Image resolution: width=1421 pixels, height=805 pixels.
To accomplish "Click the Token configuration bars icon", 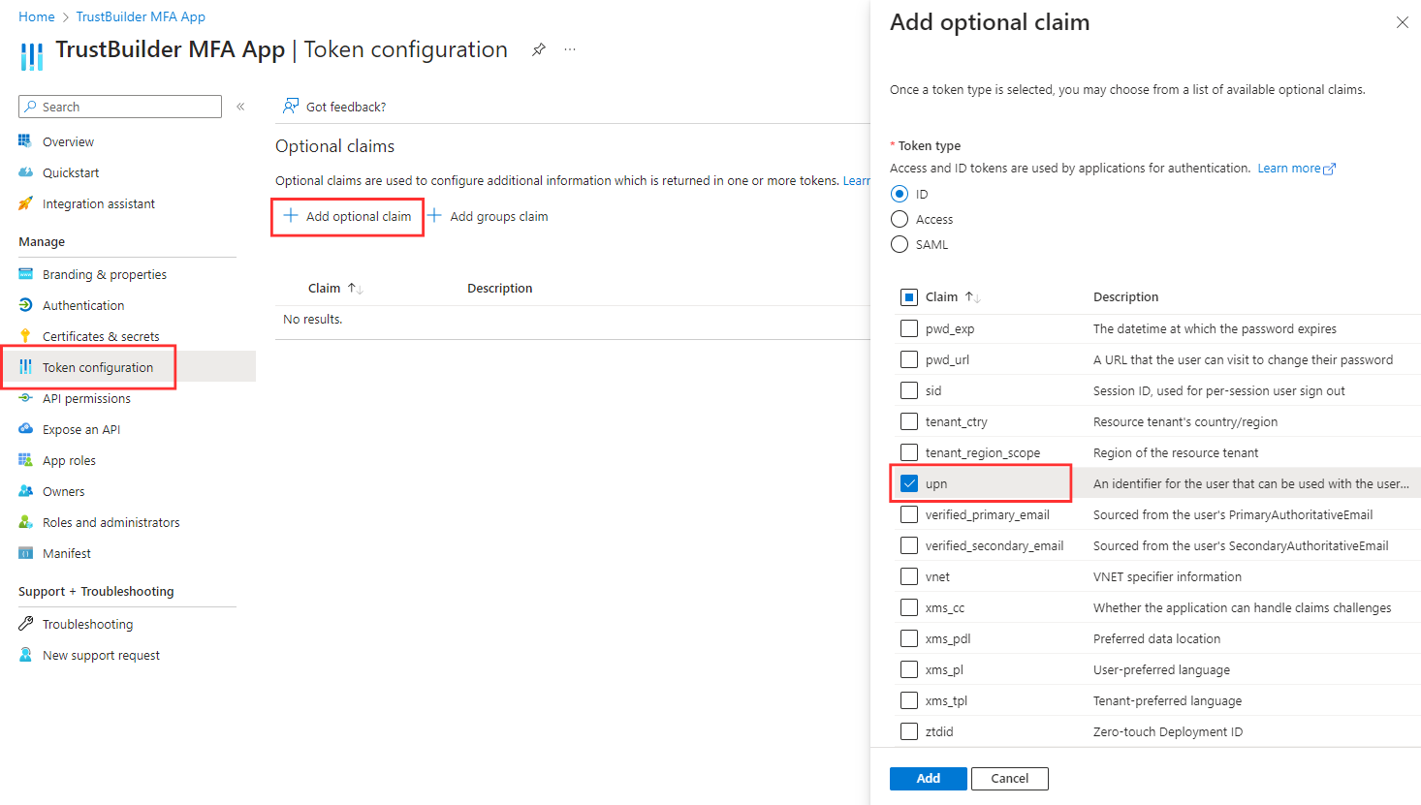I will click(x=25, y=367).
